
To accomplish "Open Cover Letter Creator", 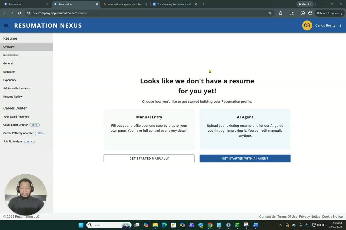I will 26,125.
